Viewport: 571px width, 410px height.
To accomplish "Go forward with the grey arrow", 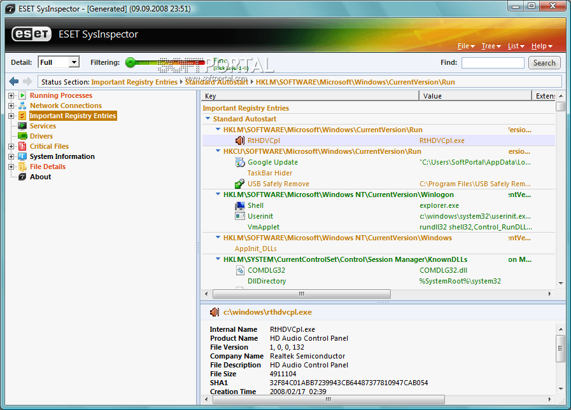I will click(27, 81).
